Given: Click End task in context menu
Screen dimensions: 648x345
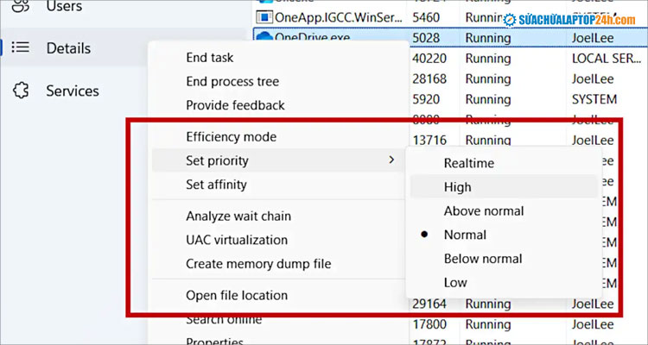Looking at the screenshot, I should (210, 58).
